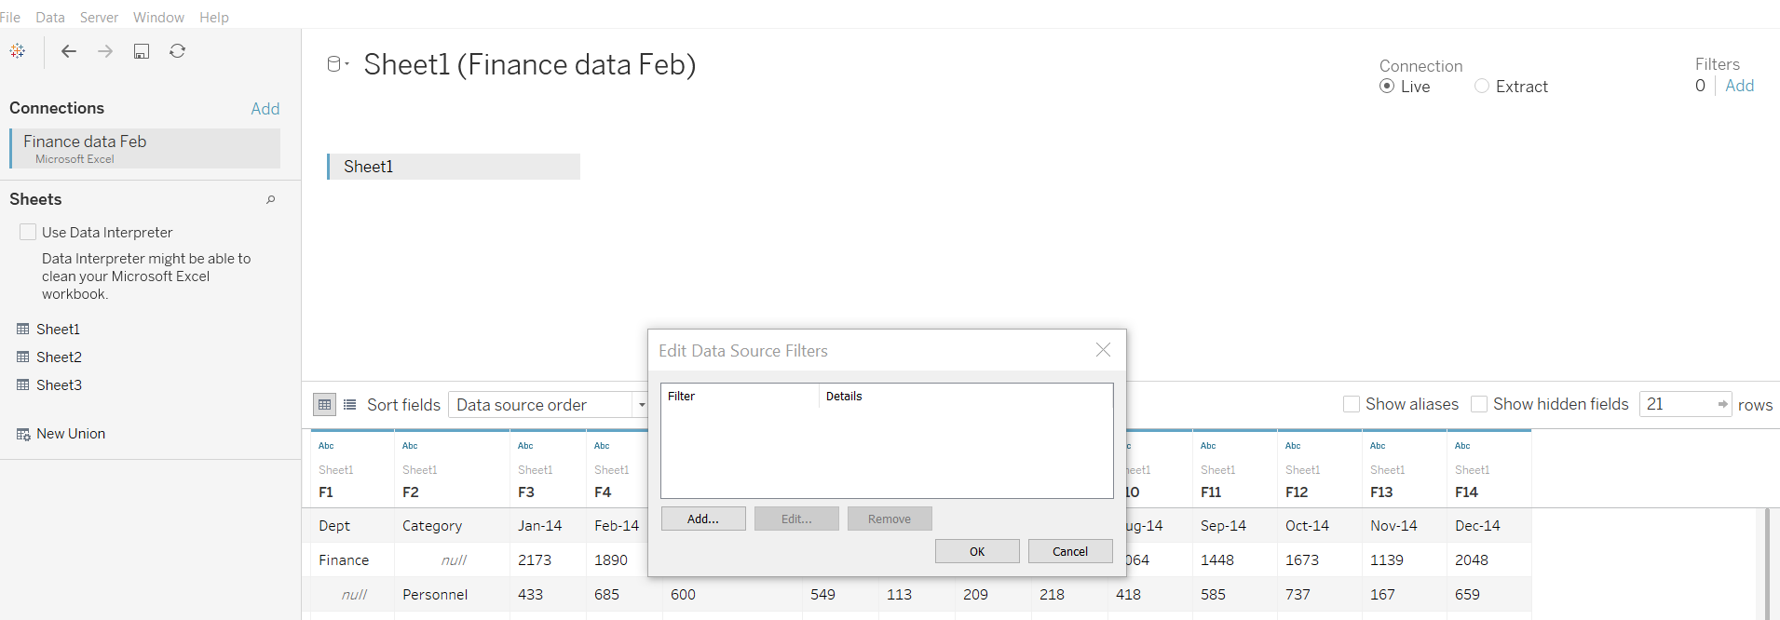
Task: Confirm the dialog with OK
Action: tap(977, 551)
